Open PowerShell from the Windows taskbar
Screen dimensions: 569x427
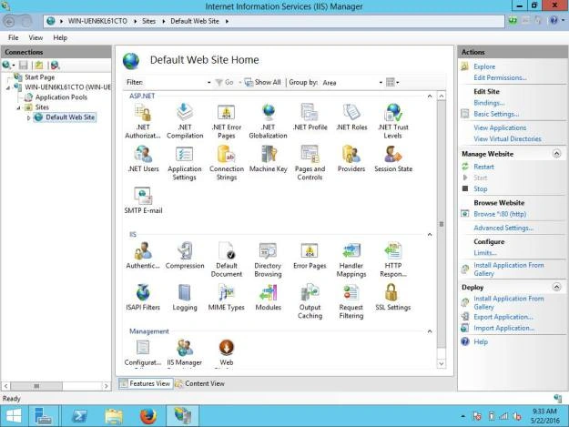coord(79,416)
